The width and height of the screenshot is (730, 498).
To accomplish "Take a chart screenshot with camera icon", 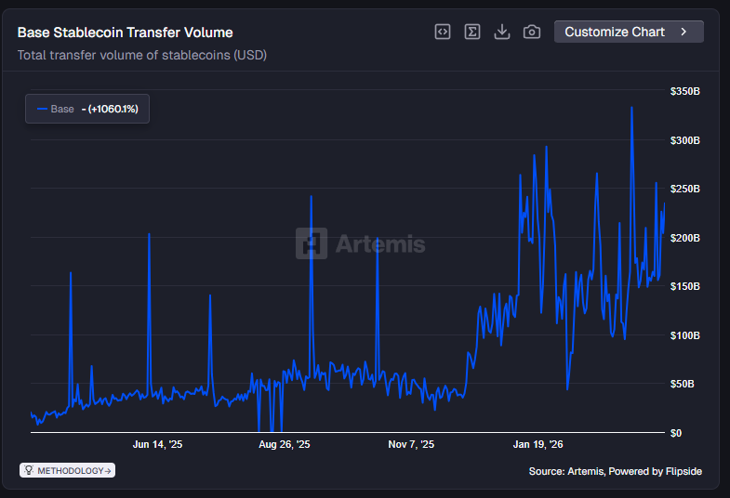I will coord(532,32).
